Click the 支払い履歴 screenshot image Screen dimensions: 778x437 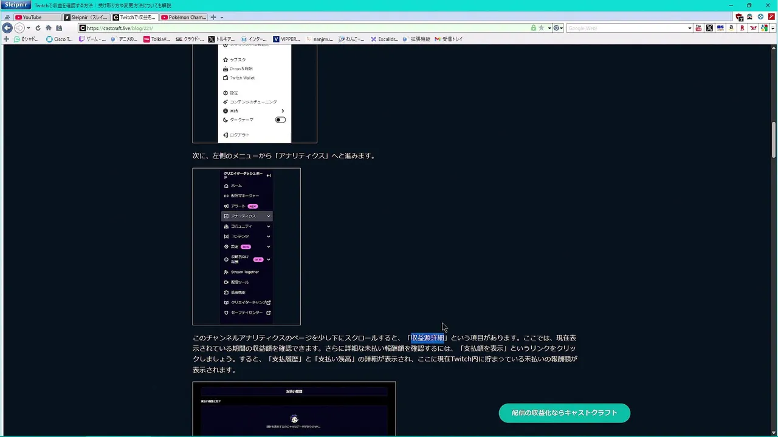[x=294, y=408]
